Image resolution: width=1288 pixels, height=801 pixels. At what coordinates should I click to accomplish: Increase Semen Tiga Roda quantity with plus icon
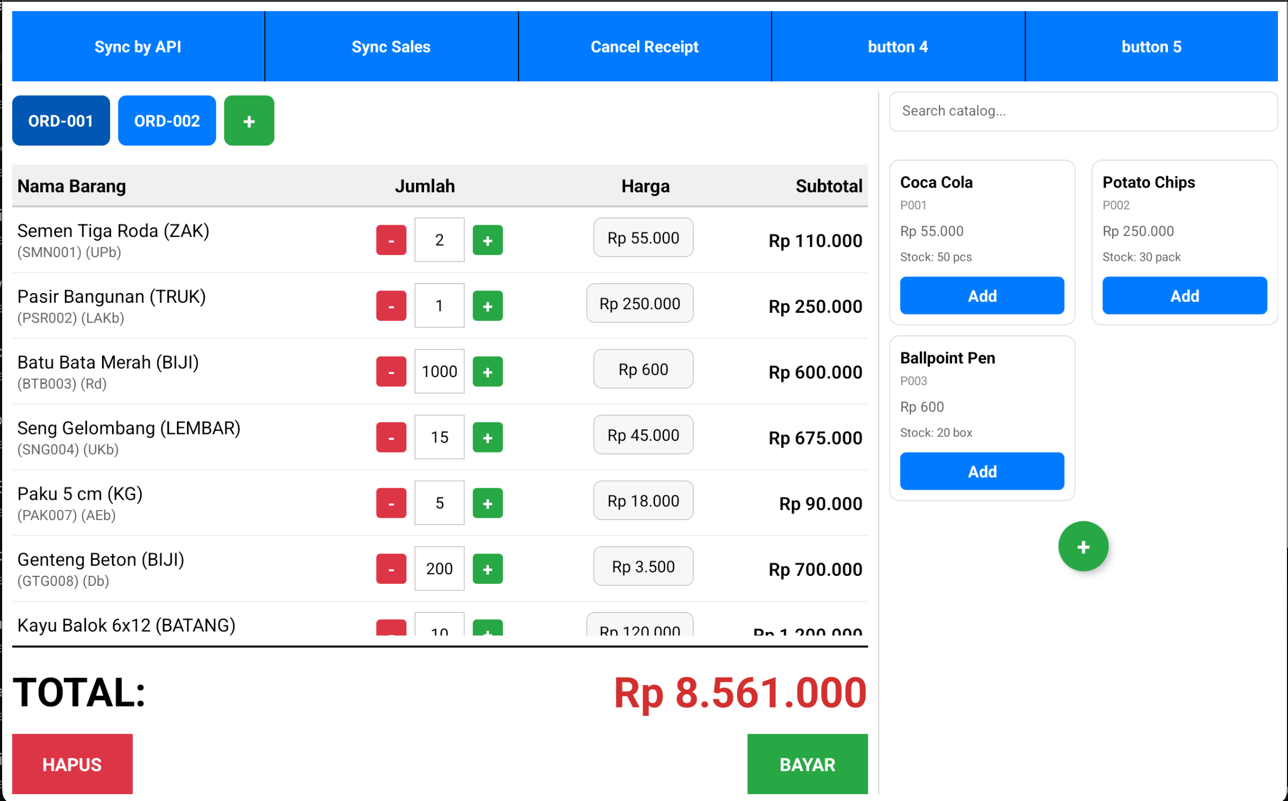[x=487, y=240]
